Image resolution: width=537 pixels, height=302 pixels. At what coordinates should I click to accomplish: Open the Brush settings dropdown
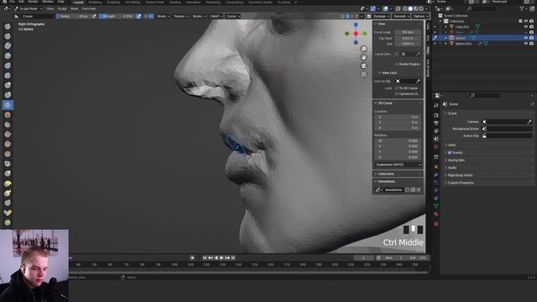click(163, 16)
